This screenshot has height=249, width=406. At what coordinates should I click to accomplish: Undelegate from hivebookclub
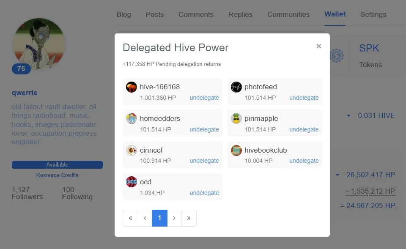click(304, 161)
